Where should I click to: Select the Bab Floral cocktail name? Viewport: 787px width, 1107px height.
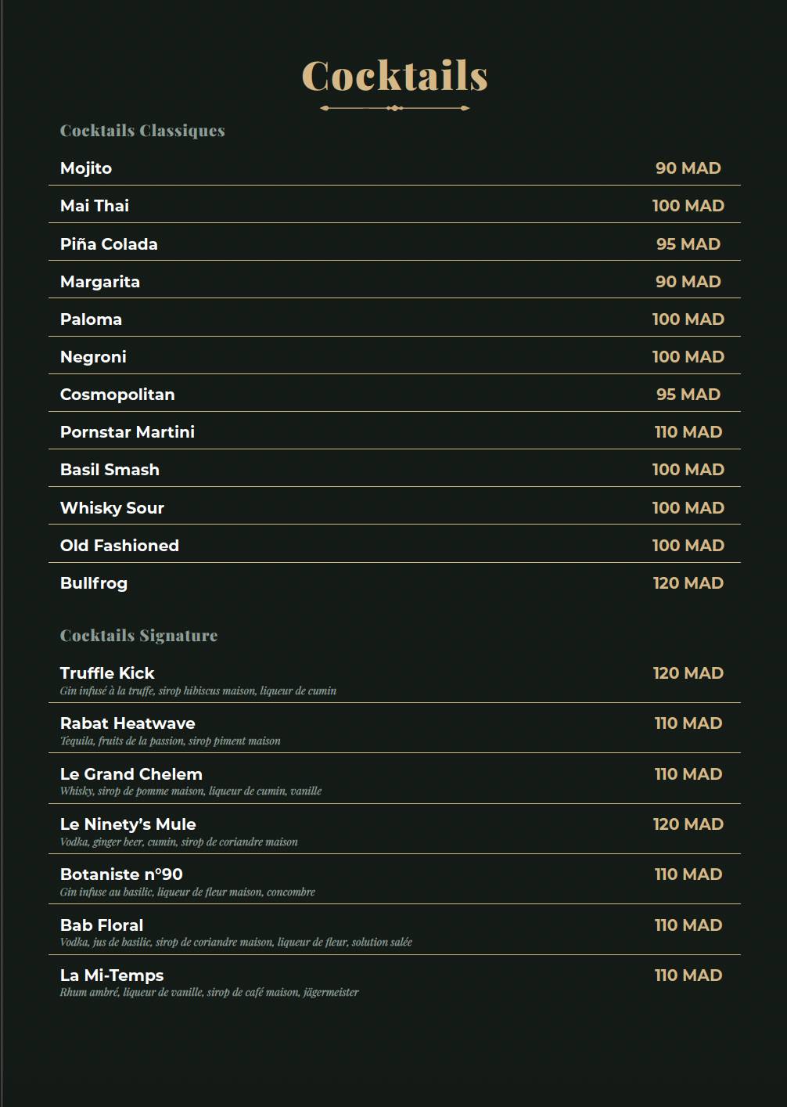click(x=102, y=925)
